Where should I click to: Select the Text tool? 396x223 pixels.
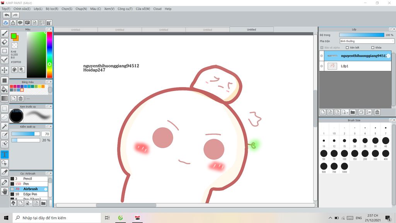pos(5,154)
